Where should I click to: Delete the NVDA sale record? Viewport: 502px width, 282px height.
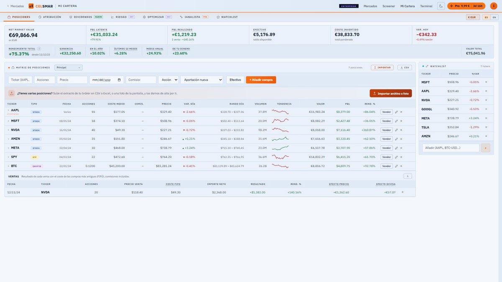coord(402,192)
